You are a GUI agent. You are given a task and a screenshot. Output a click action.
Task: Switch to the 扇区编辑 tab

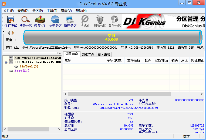104,54
